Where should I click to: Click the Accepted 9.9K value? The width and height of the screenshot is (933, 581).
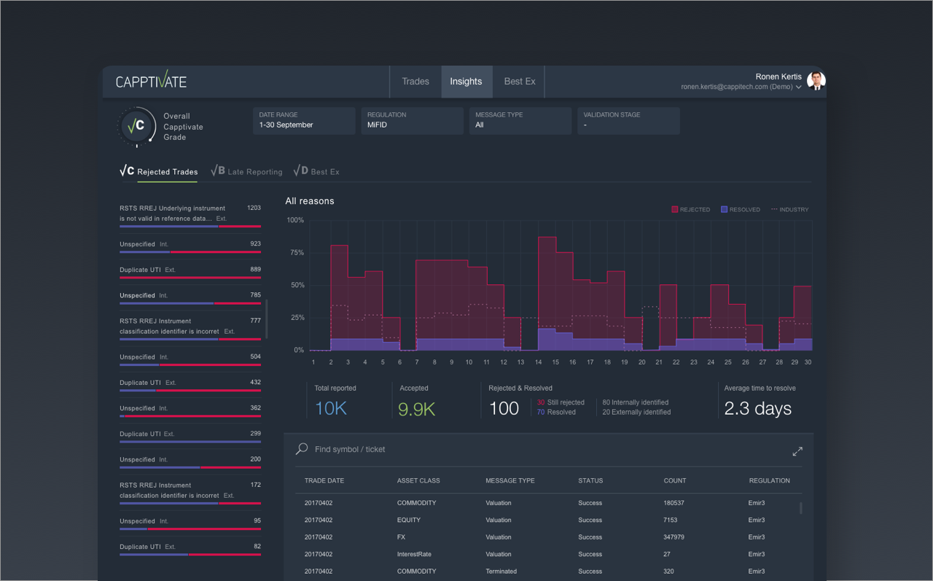pos(417,409)
